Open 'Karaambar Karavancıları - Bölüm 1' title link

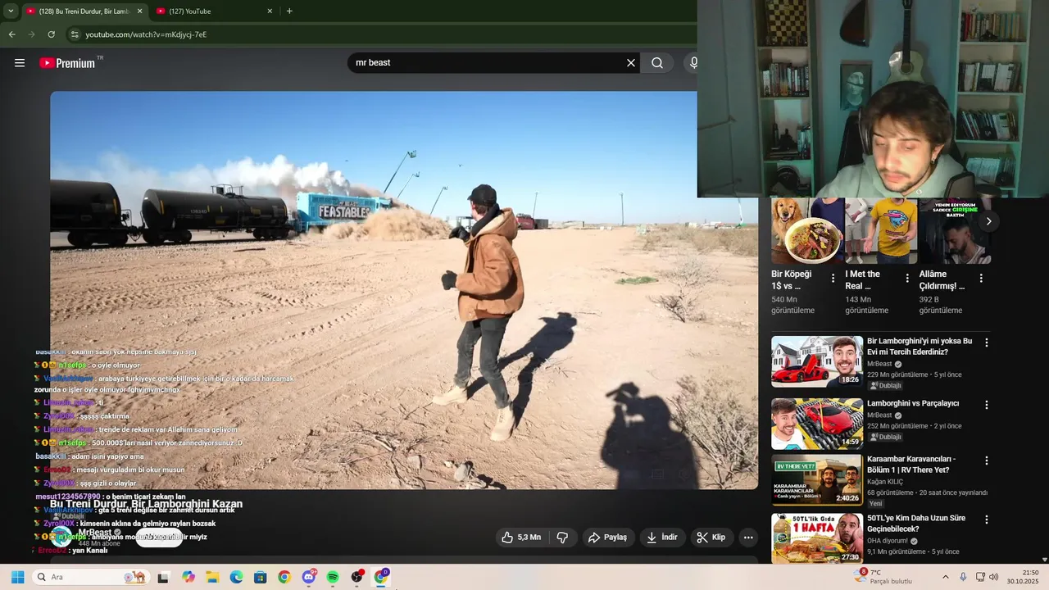pyautogui.click(x=911, y=465)
